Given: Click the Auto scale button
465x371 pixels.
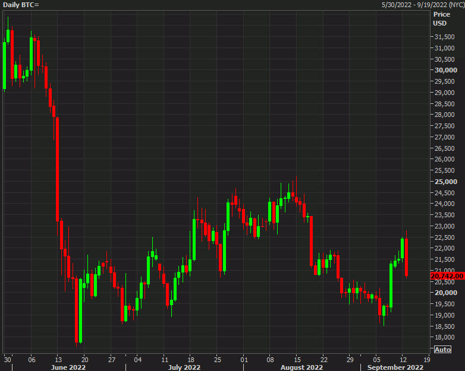Looking at the screenshot, I should [x=442, y=350].
